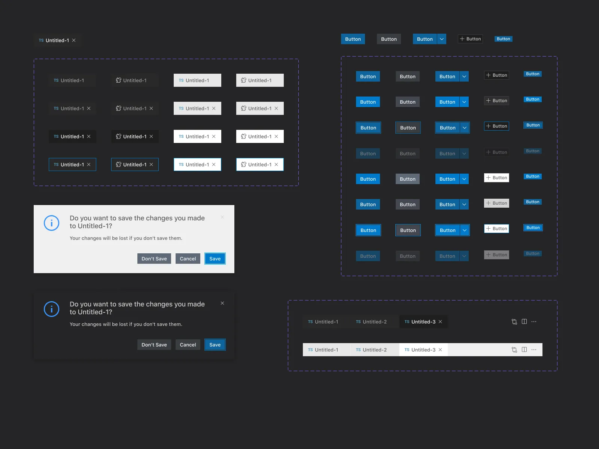
Task: Expand the dropdown arrow on a focused split Button
Action: [x=464, y=127]
